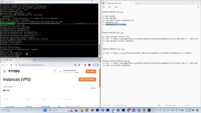Viewport: 201px width, 113px height.
Task: Open the PuTTY terminal taskbar icon
Action: tap(113, 110)
